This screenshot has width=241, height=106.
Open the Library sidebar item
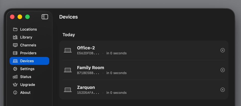click(x=26, y=37)
